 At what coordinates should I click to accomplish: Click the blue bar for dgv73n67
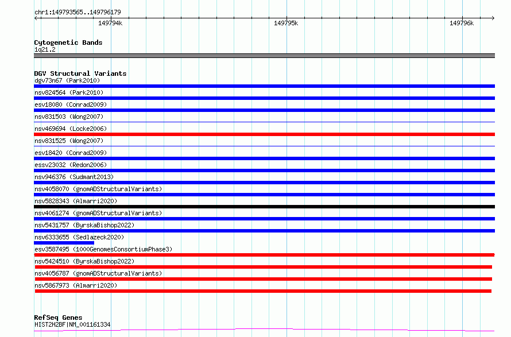pos(264,86)
